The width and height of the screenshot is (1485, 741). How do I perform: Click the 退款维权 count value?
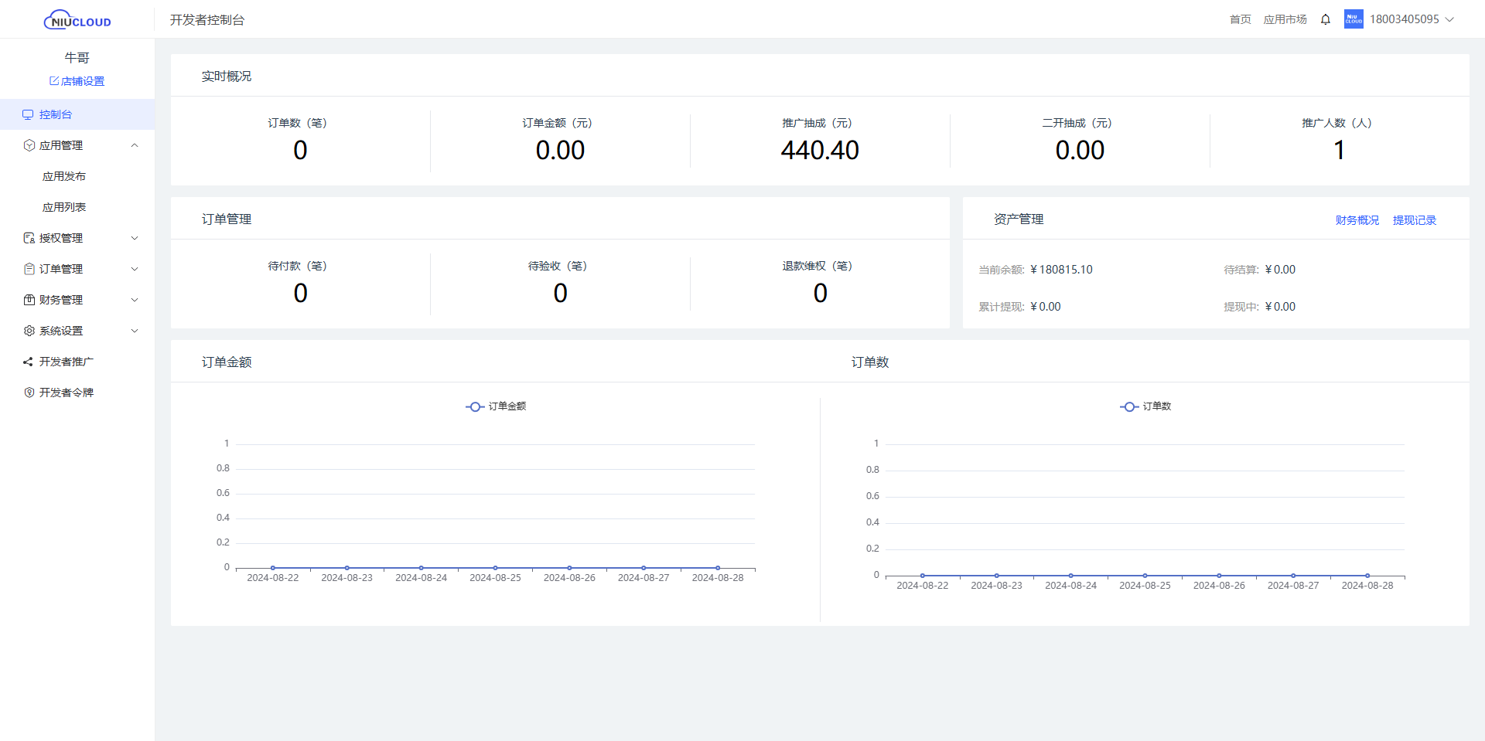[x=820, y=293]
